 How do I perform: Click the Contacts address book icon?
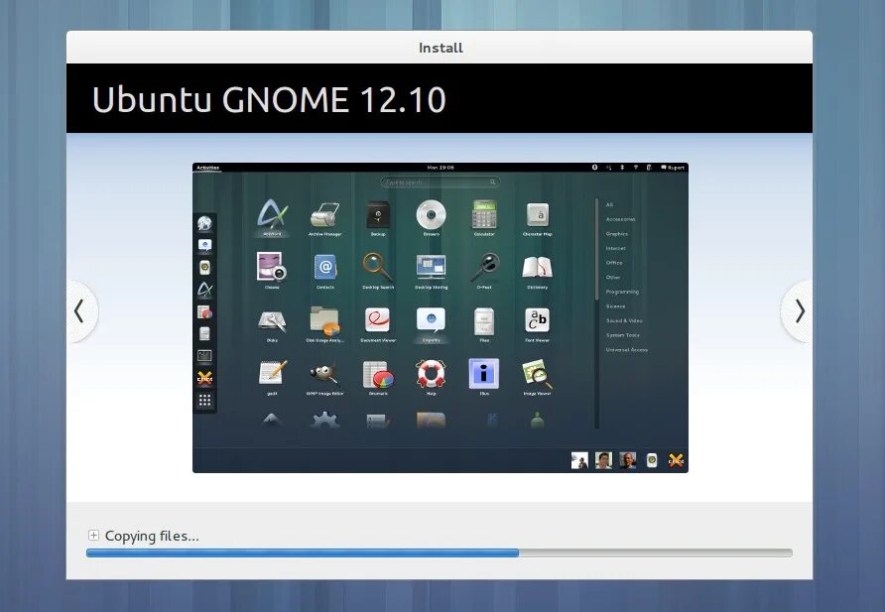325,267
